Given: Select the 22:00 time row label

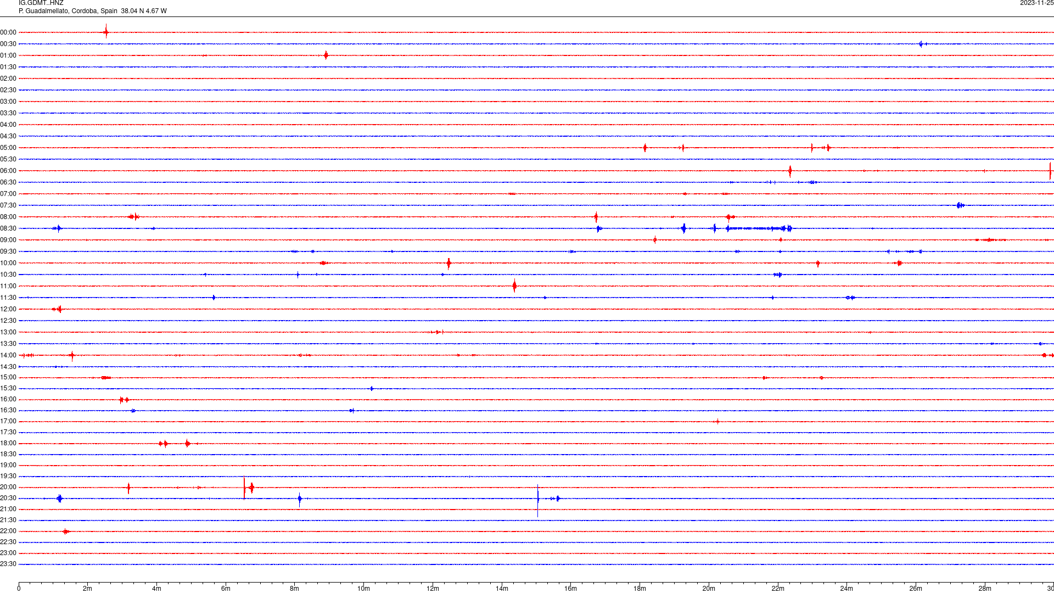Looking at the screenshot, I should pyautogui.click(x=8, y=531).
